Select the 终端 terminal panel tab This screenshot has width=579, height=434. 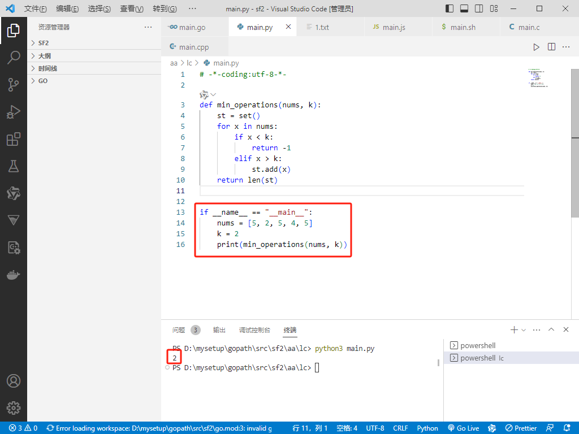(290, 330)
